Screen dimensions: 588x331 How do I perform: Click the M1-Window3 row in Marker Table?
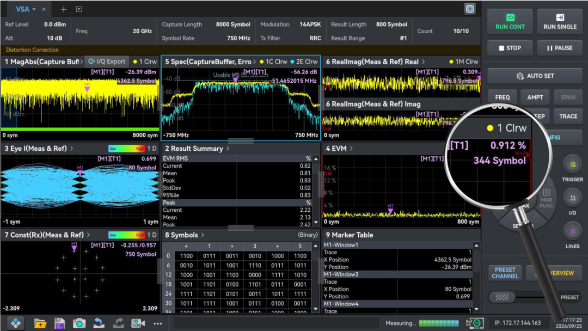point(397,274)
